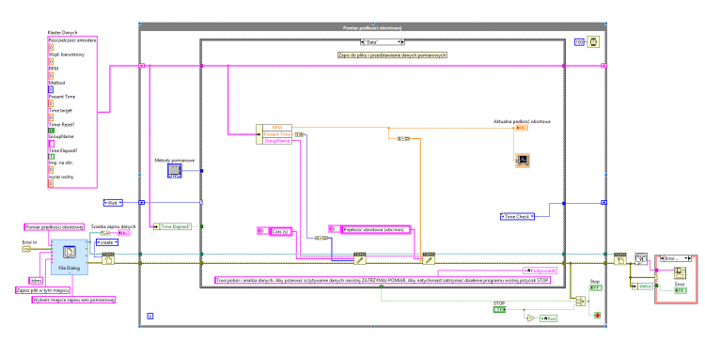Select the Timer Reset? boolean in cluster
This screenshot has width=705, height=341.
[52, 131]
